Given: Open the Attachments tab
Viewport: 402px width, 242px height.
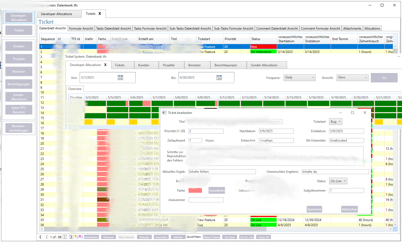Looking at the screenshot, I should coord(352,29).
